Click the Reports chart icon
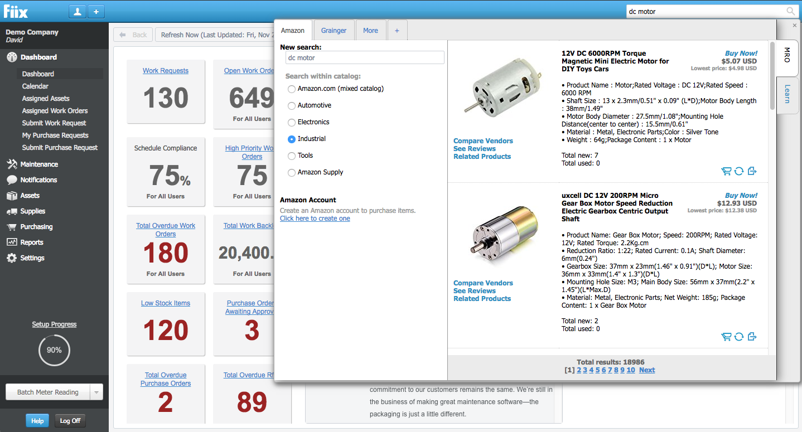The height and width of the screenshot is (432, 802). coord(12,242)
